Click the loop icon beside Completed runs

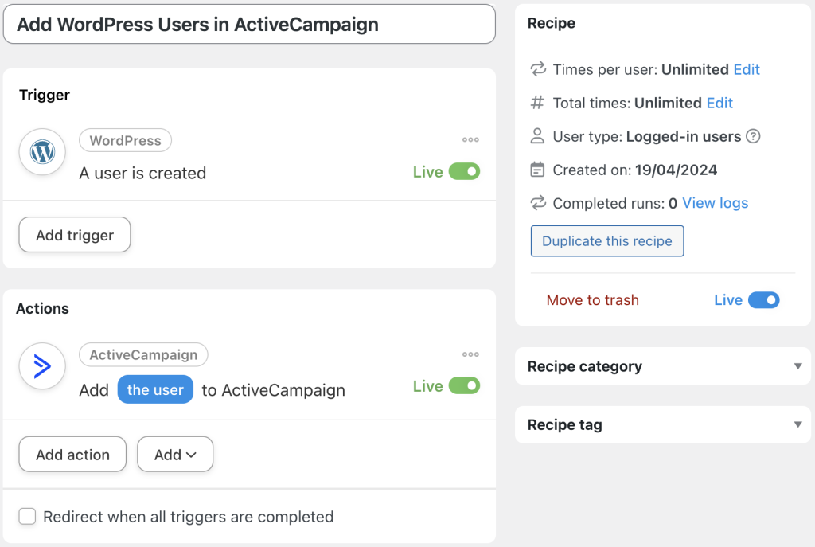point(538,203)
